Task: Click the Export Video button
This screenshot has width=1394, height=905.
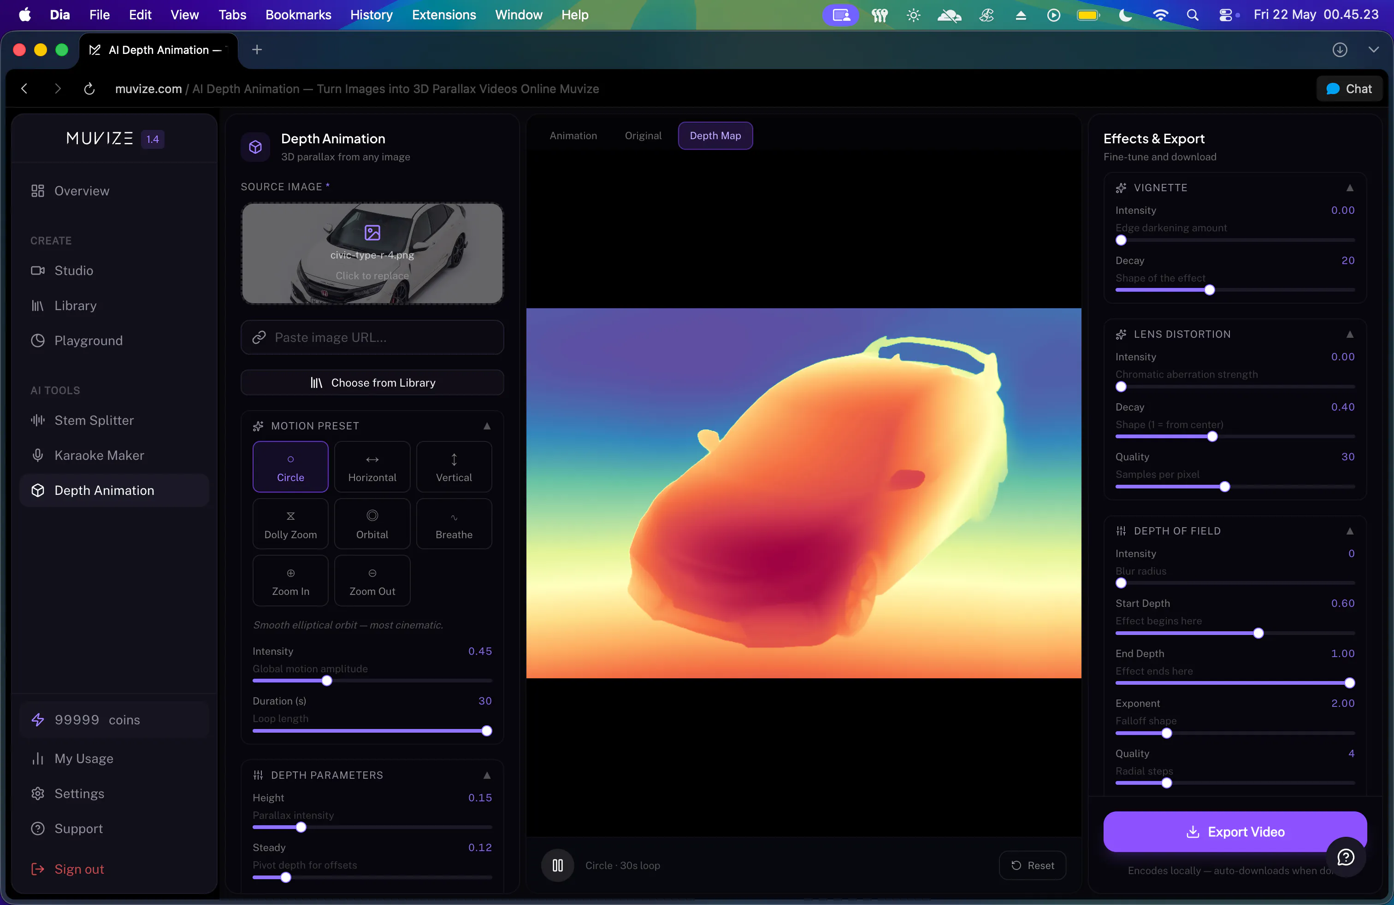Action: tap(1235, 832)
